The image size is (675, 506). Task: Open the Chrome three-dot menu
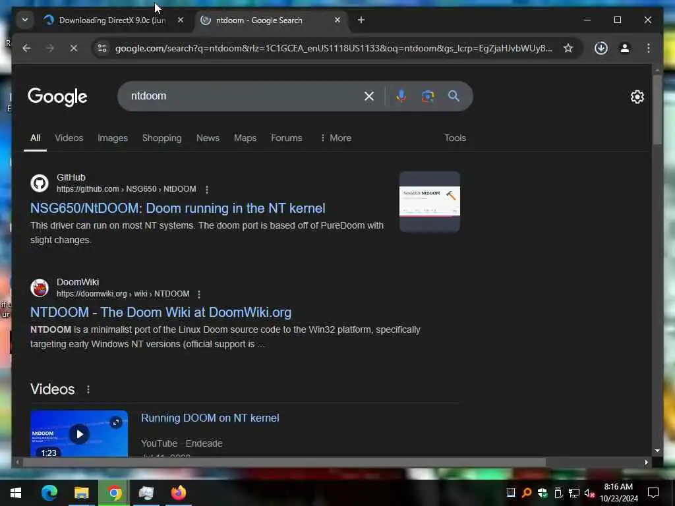[x=649, y=48]
